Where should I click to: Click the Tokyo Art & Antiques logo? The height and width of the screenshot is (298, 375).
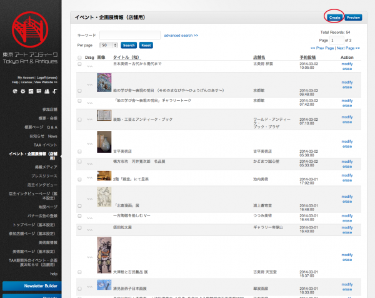coord(31,36)
